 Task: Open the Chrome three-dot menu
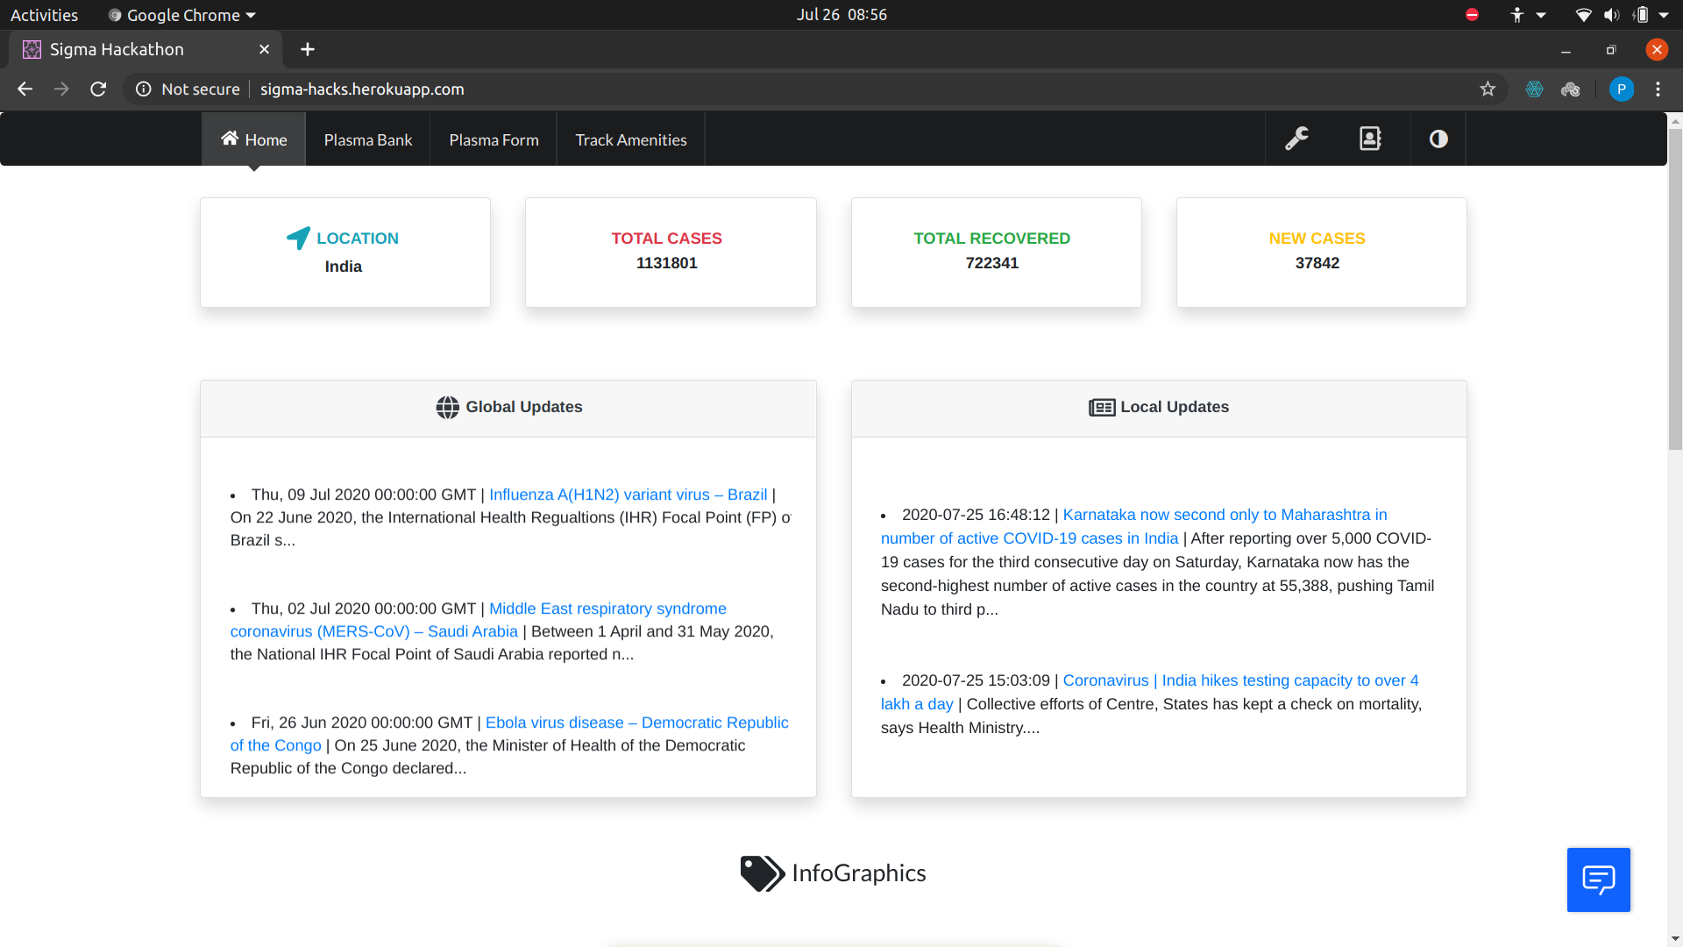tap(1658, 89)
